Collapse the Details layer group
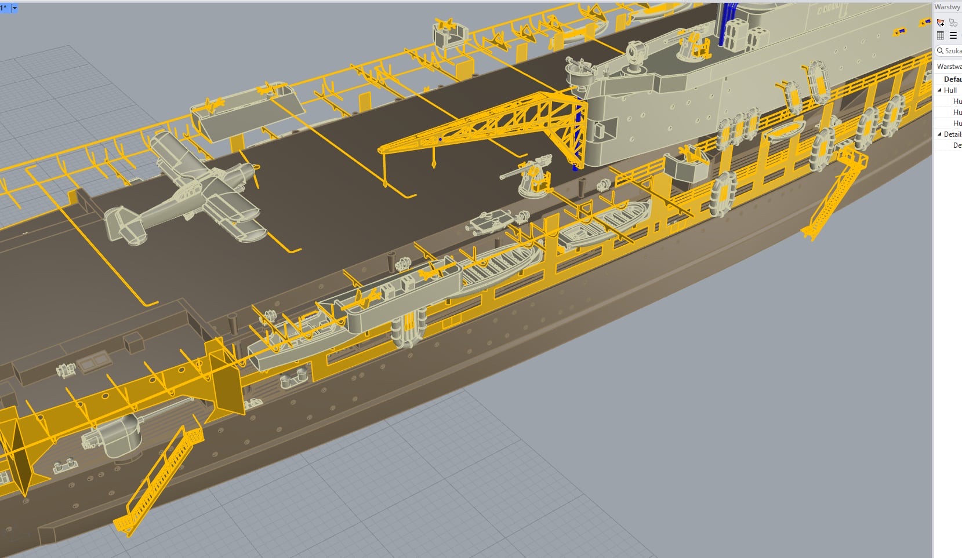 coord(939,134)
